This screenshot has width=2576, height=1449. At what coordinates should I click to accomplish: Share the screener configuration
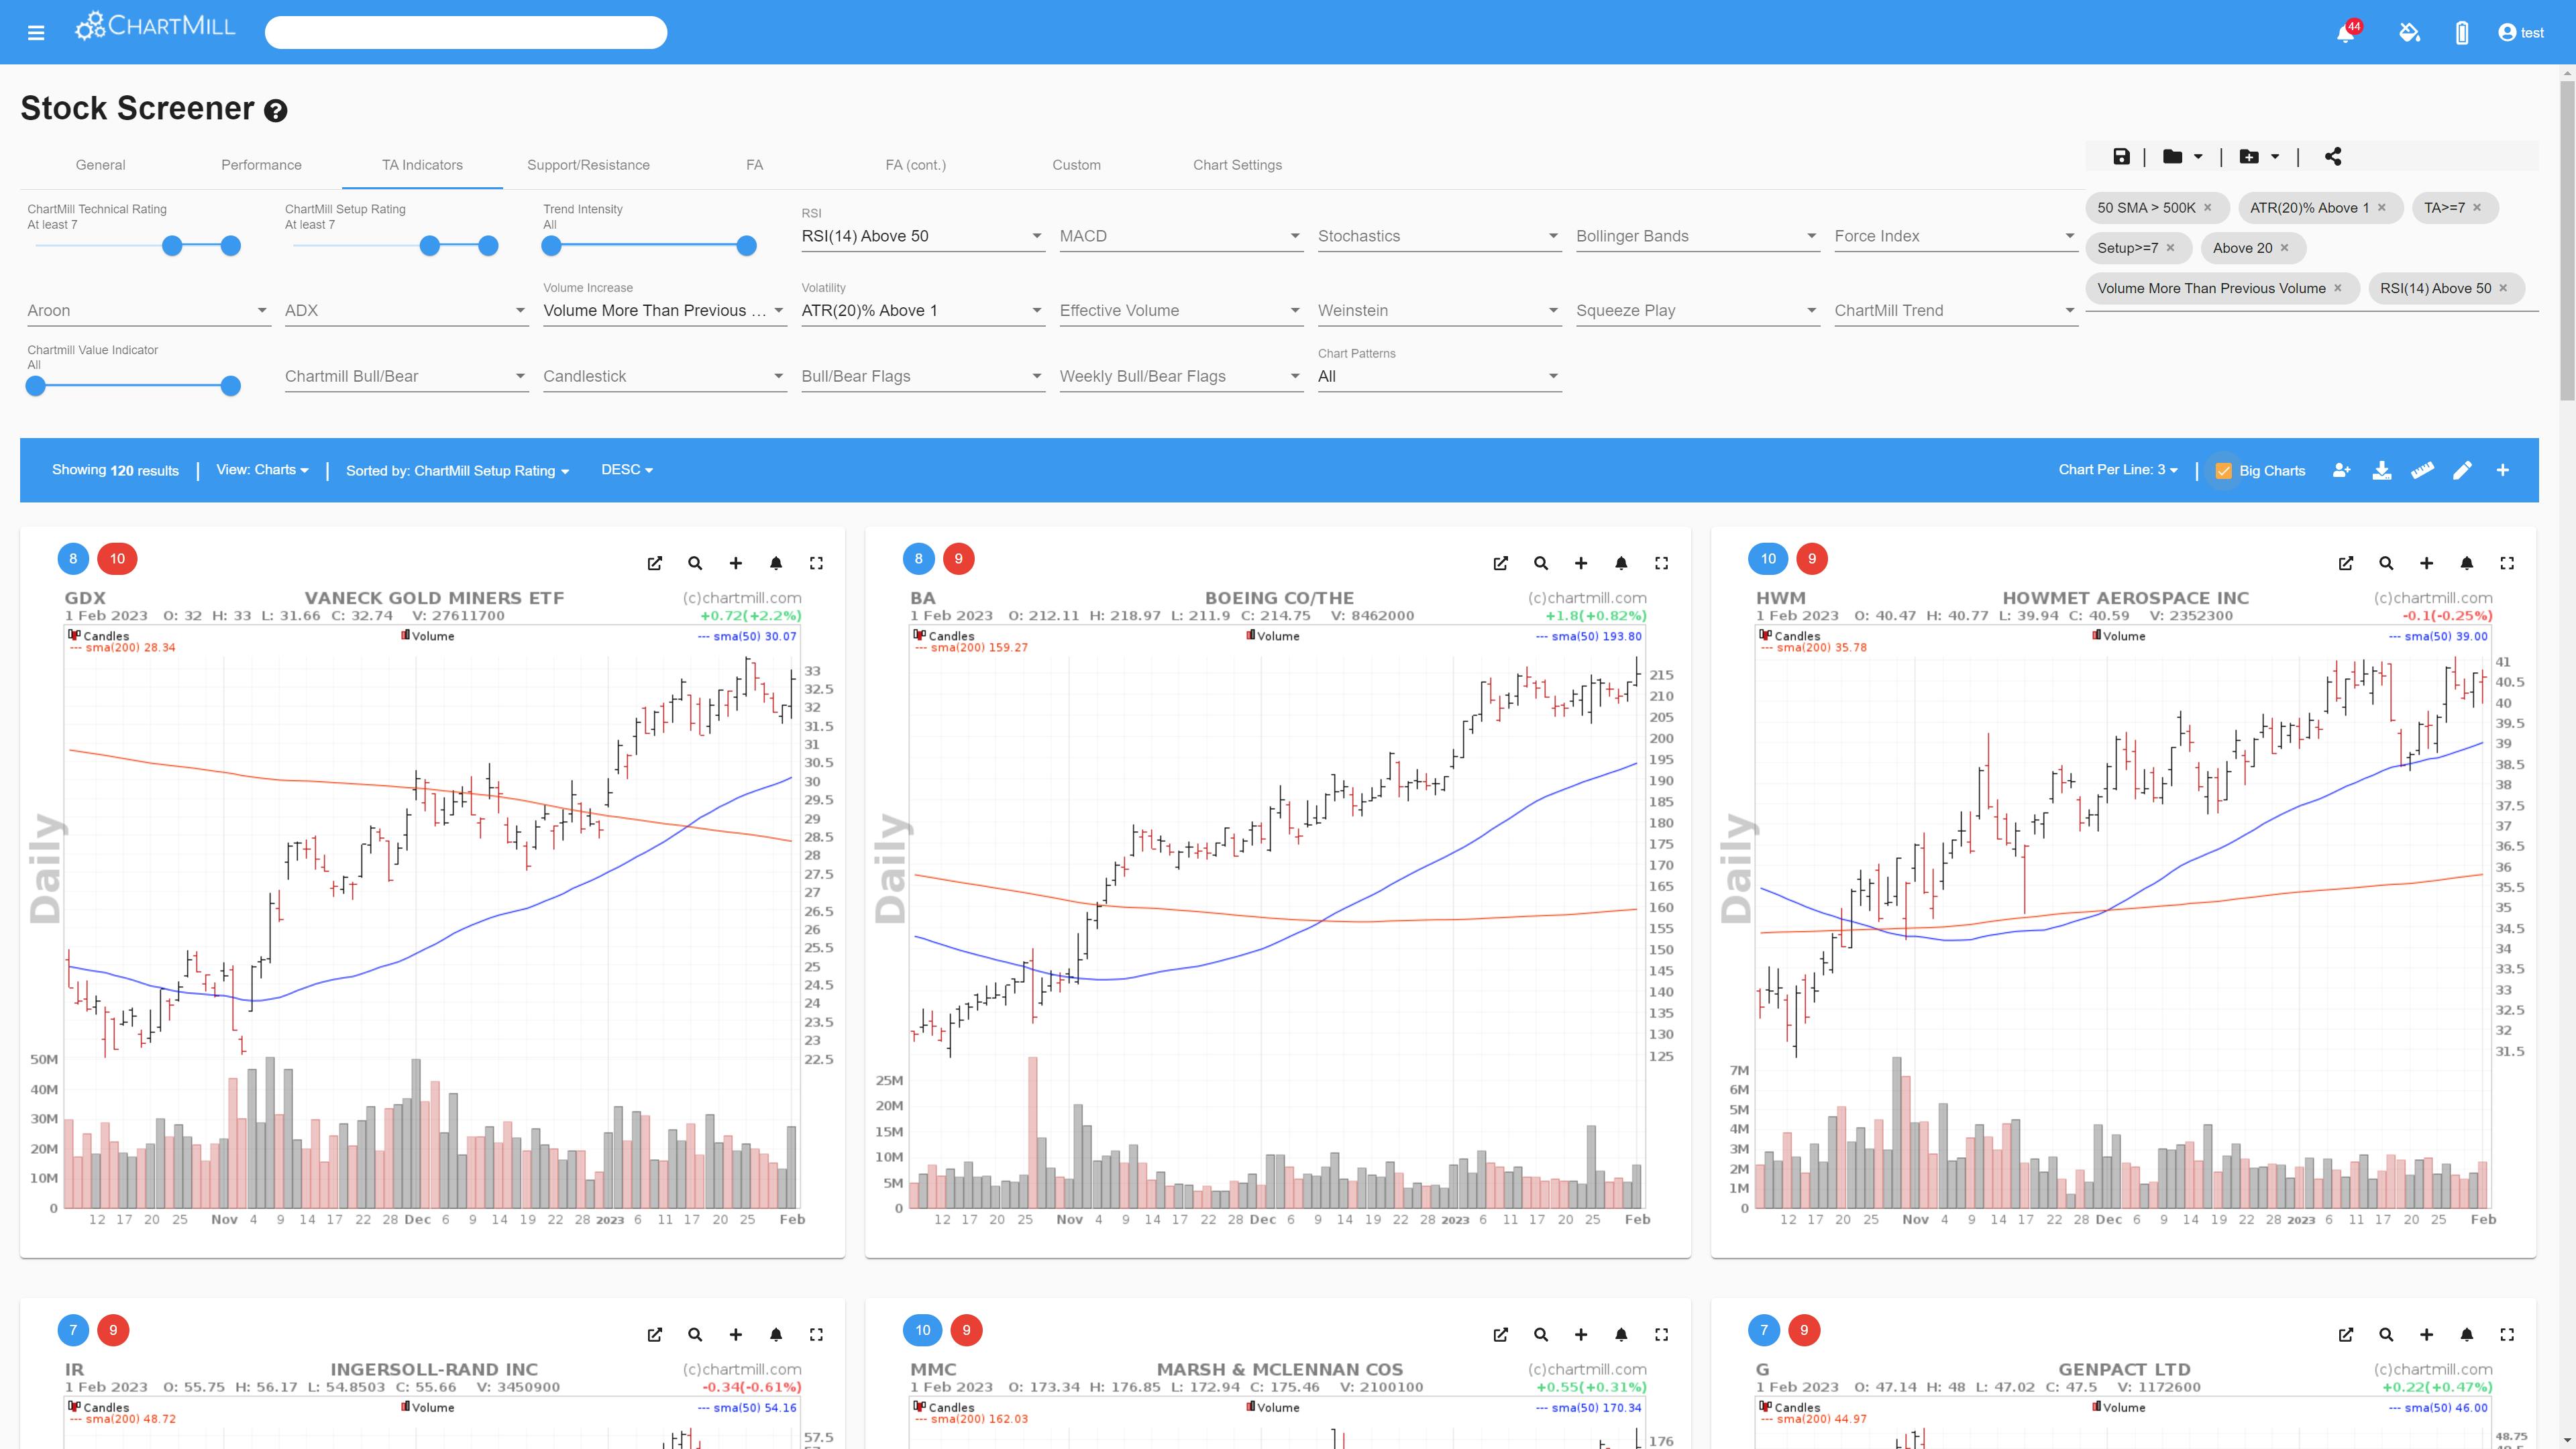coord(2333,156)
